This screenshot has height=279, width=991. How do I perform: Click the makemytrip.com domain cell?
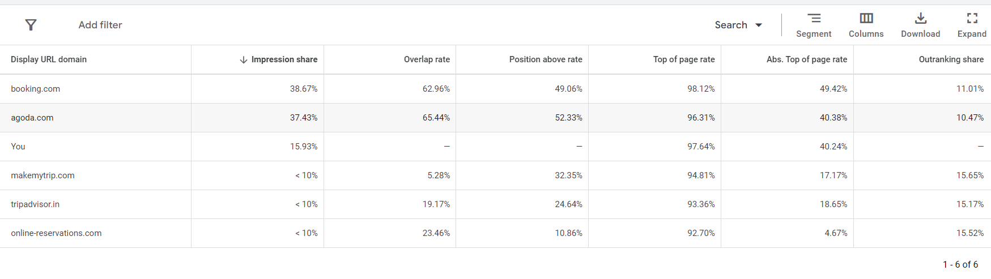pos(43,175)
